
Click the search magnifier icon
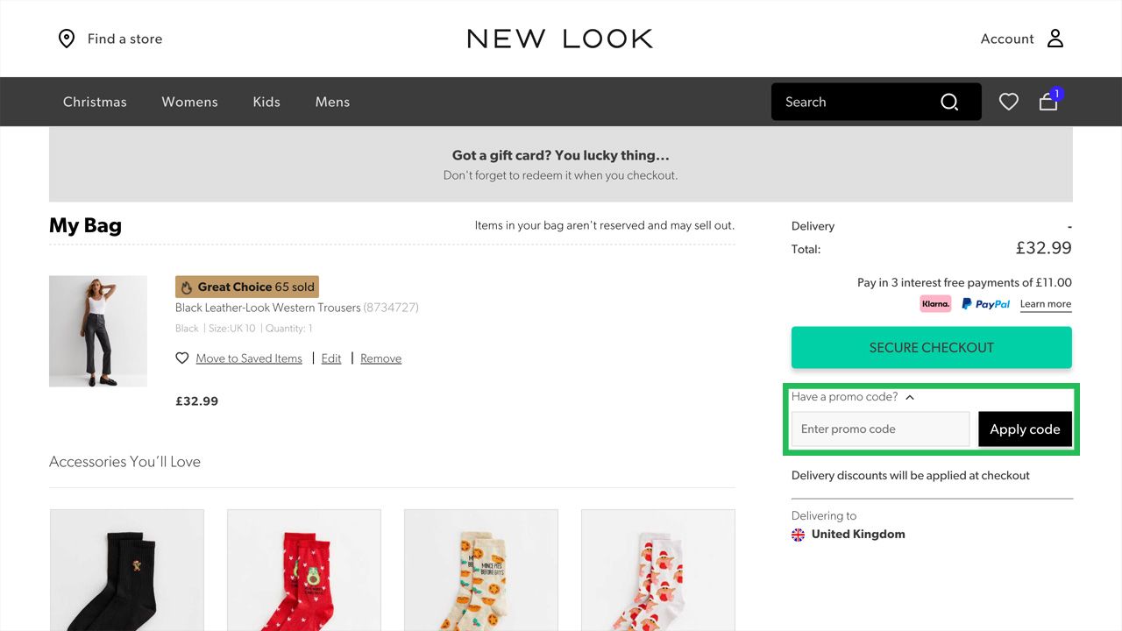coord(949,103)
